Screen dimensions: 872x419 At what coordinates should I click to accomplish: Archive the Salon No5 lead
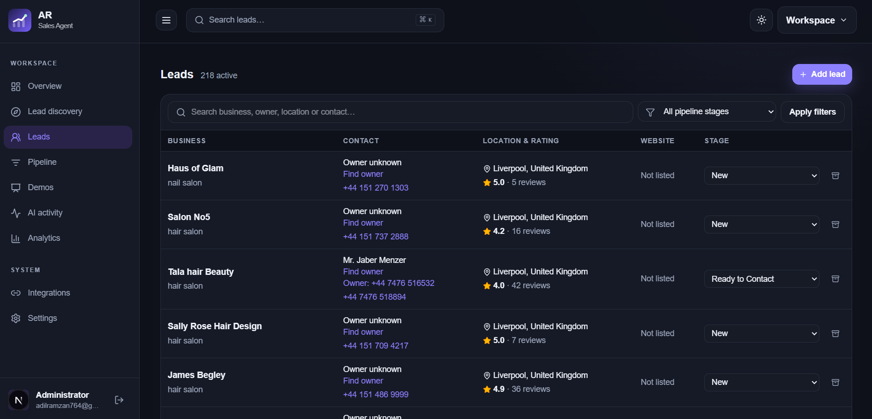[835, 225]
